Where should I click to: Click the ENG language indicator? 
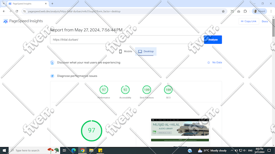250,150
